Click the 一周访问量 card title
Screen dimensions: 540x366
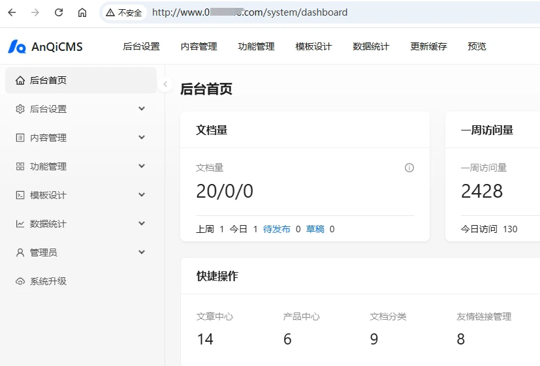(x=487, y=130)
